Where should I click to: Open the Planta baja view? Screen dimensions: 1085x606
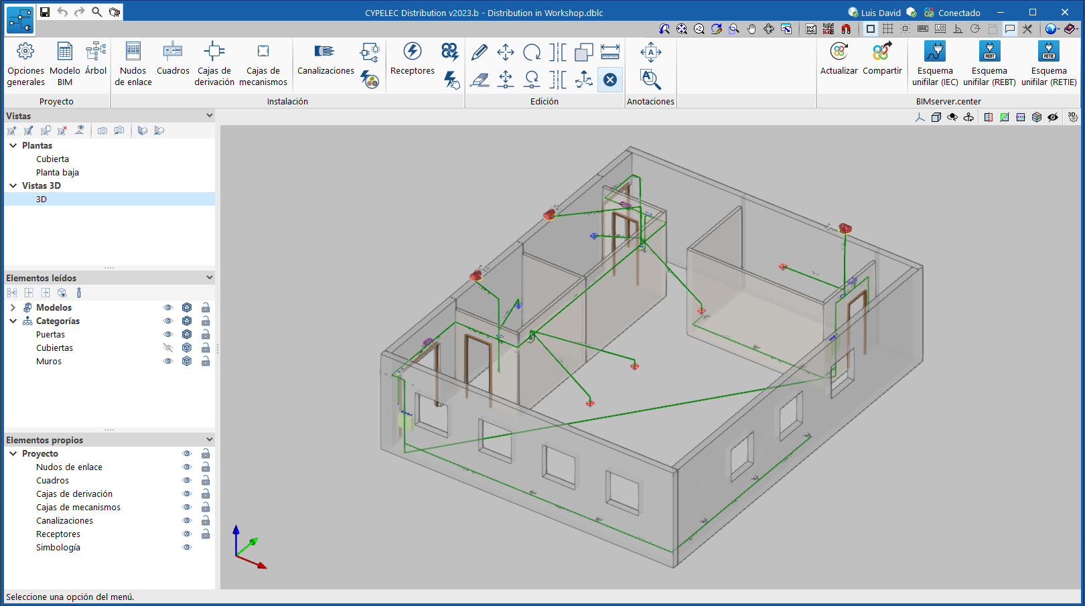pos(58,173)
